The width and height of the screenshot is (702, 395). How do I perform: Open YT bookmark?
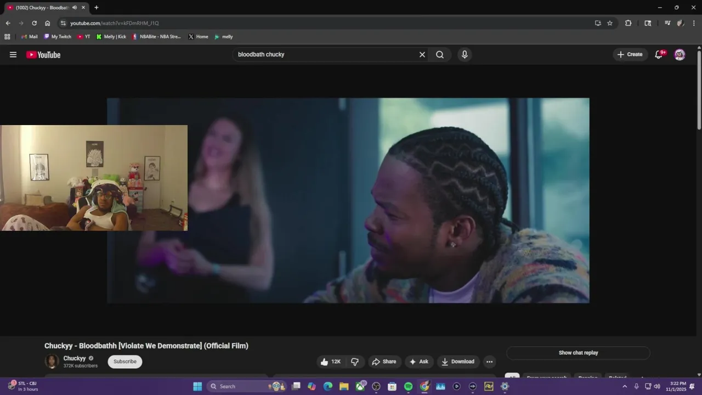(84, 37)
